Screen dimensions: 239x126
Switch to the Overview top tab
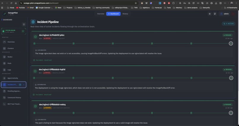[x=101, y=14]
